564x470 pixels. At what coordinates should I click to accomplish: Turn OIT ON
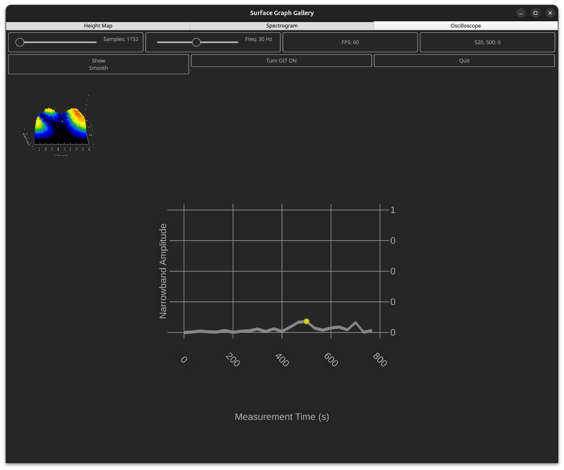point(281,61)
